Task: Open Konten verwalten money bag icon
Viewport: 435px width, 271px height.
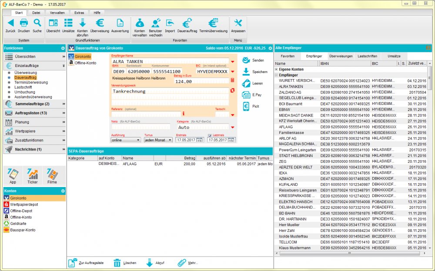Action: 140,23
